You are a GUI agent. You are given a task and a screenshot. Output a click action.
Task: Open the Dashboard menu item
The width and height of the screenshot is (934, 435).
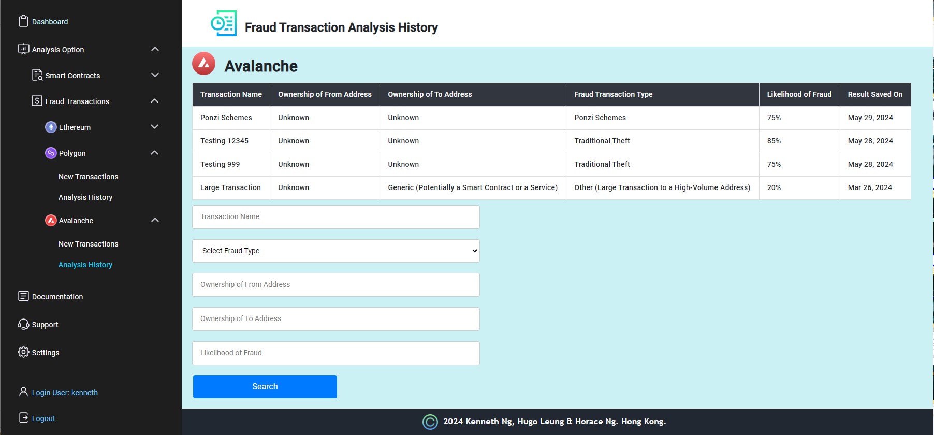[50, 22]
